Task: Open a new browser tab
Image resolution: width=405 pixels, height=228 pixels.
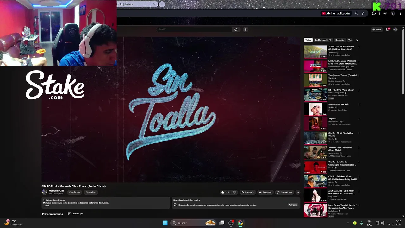Action: click(162, 4)
